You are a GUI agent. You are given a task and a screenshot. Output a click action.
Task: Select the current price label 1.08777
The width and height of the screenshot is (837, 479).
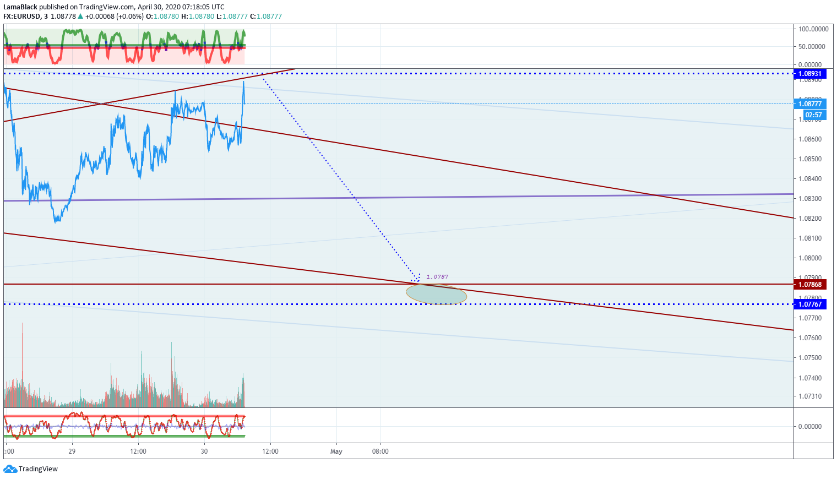click(x=810, y=104)
